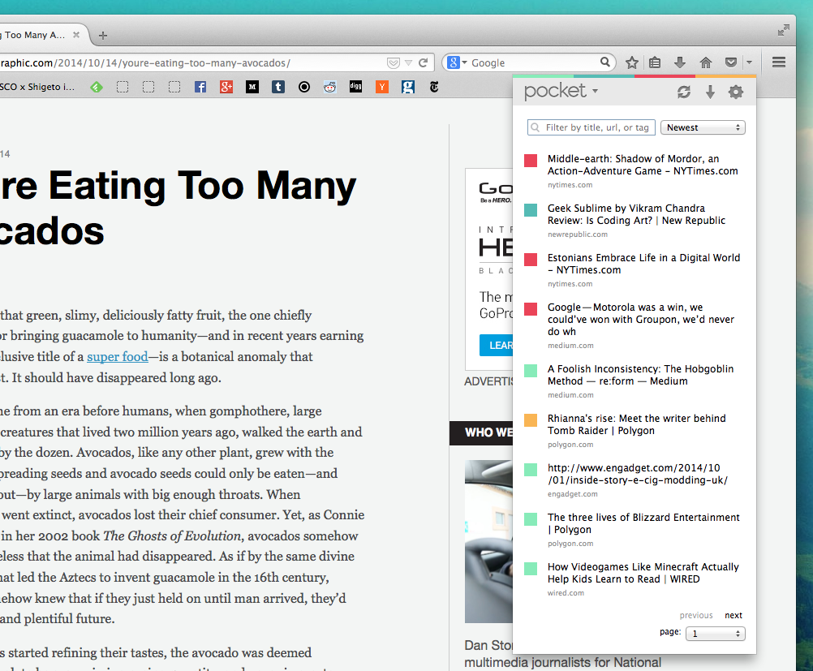Go to next page of Pocket list
Viewport: 813px width, 671px height.
[733, 615]
